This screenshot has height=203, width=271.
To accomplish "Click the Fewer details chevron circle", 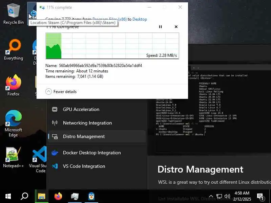I will [48, 91].
